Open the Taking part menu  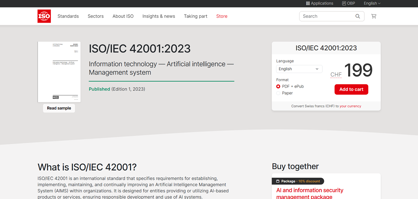(196, 16)
